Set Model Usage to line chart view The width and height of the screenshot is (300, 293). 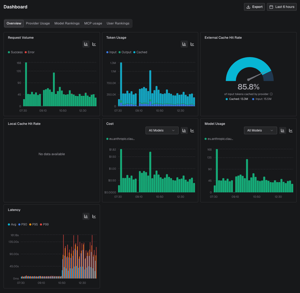tap(291, 130)
